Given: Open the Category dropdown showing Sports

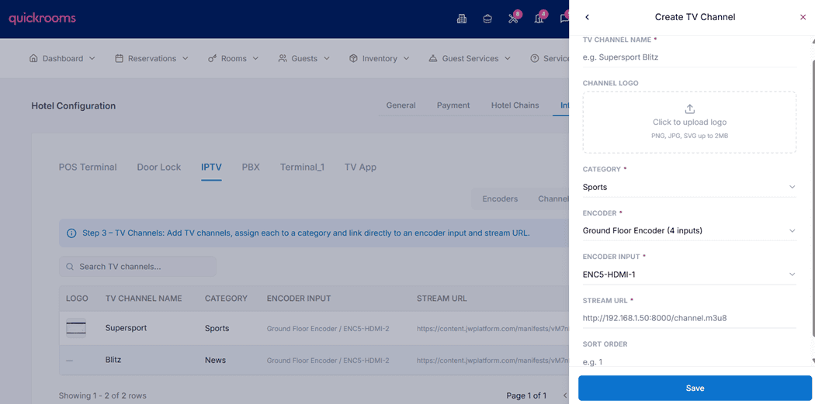Looking at the screenshot, I should coord(689,187).
